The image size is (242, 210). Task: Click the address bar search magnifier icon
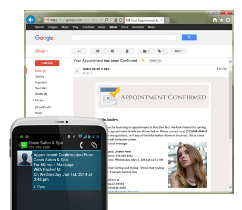coord(106,20)
